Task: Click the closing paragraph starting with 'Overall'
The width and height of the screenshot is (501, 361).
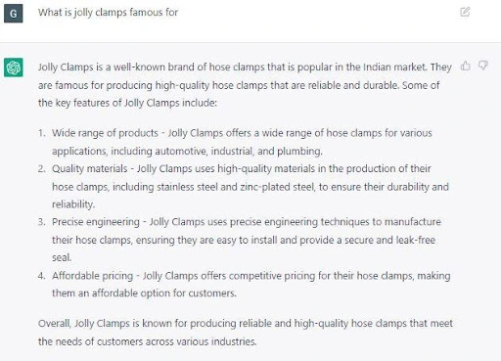Action: [x=246, y=333]
